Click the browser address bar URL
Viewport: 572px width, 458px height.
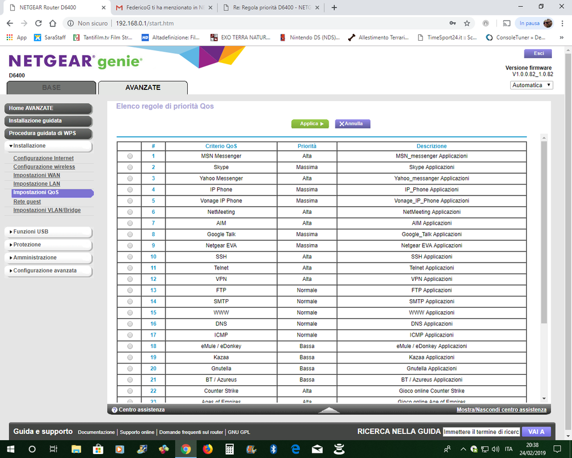tap(145, 24)
